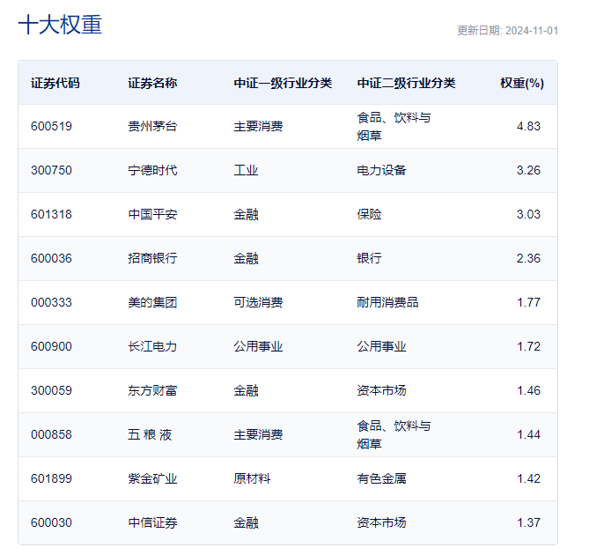Select the name 招商银行
Viewport: 589px width, 555px height.
pos(152,258)
